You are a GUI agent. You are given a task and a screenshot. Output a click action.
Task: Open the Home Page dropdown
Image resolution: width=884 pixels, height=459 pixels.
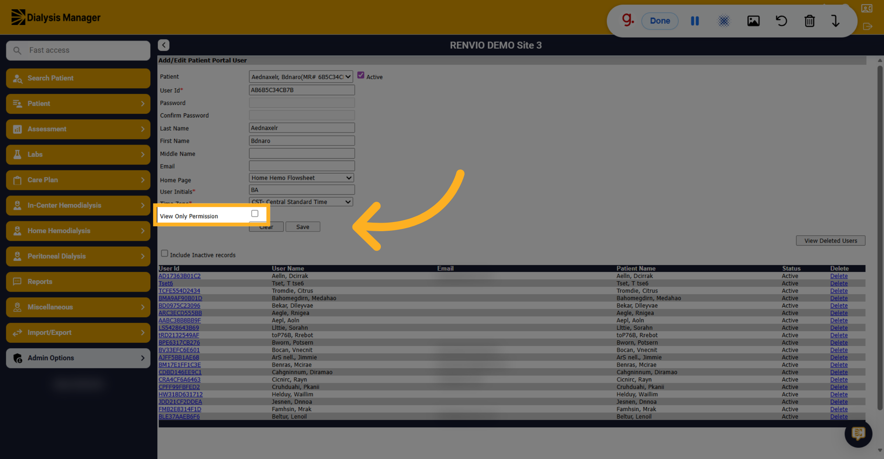[x=301, y=178]
